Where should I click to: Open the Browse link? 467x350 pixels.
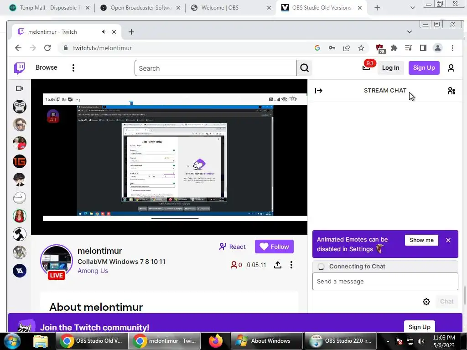coord(46,67)
